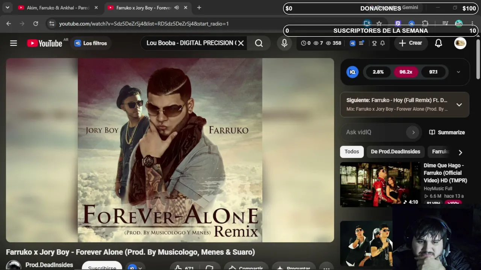Viewport: 481px width, 270px height.
Task: Click the Forever Alone video player
Action: click(x=170, y=150)
